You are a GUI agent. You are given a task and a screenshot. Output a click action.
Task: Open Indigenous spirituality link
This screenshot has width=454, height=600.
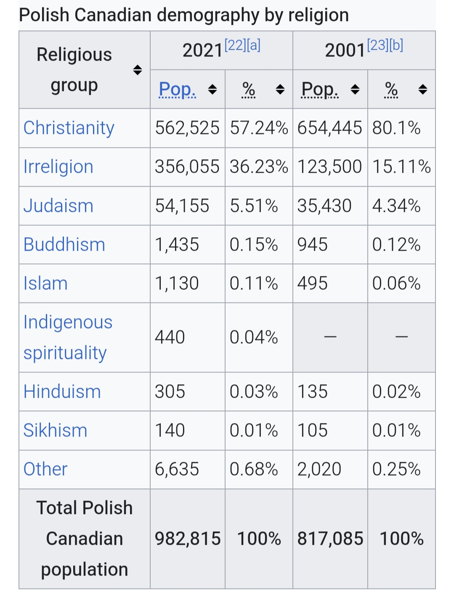click(68, 337)
